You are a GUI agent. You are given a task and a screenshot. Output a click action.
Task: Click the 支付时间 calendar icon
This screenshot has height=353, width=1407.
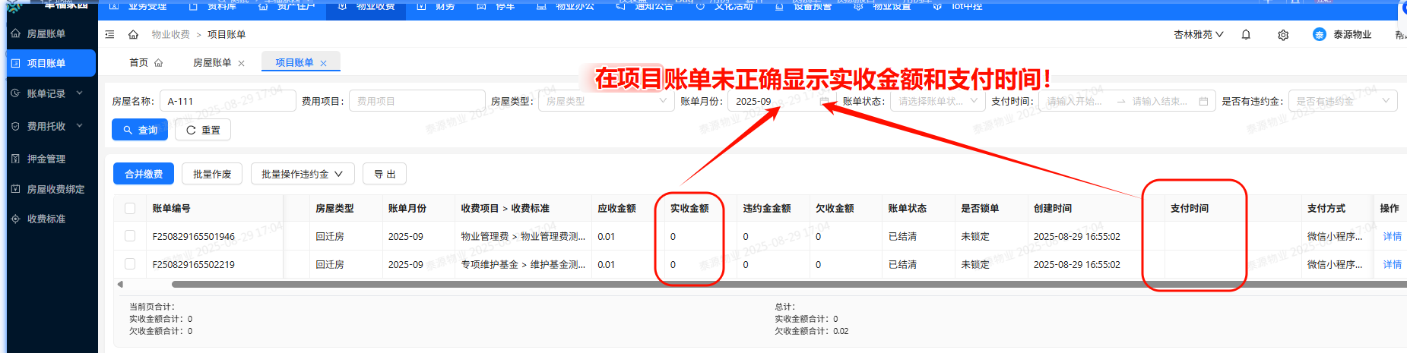pyautogui.click(x=1203, y=101)
